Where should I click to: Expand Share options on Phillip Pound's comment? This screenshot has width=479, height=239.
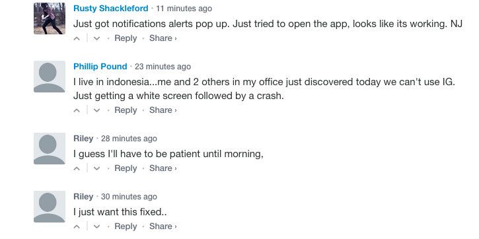pos(163,110)
